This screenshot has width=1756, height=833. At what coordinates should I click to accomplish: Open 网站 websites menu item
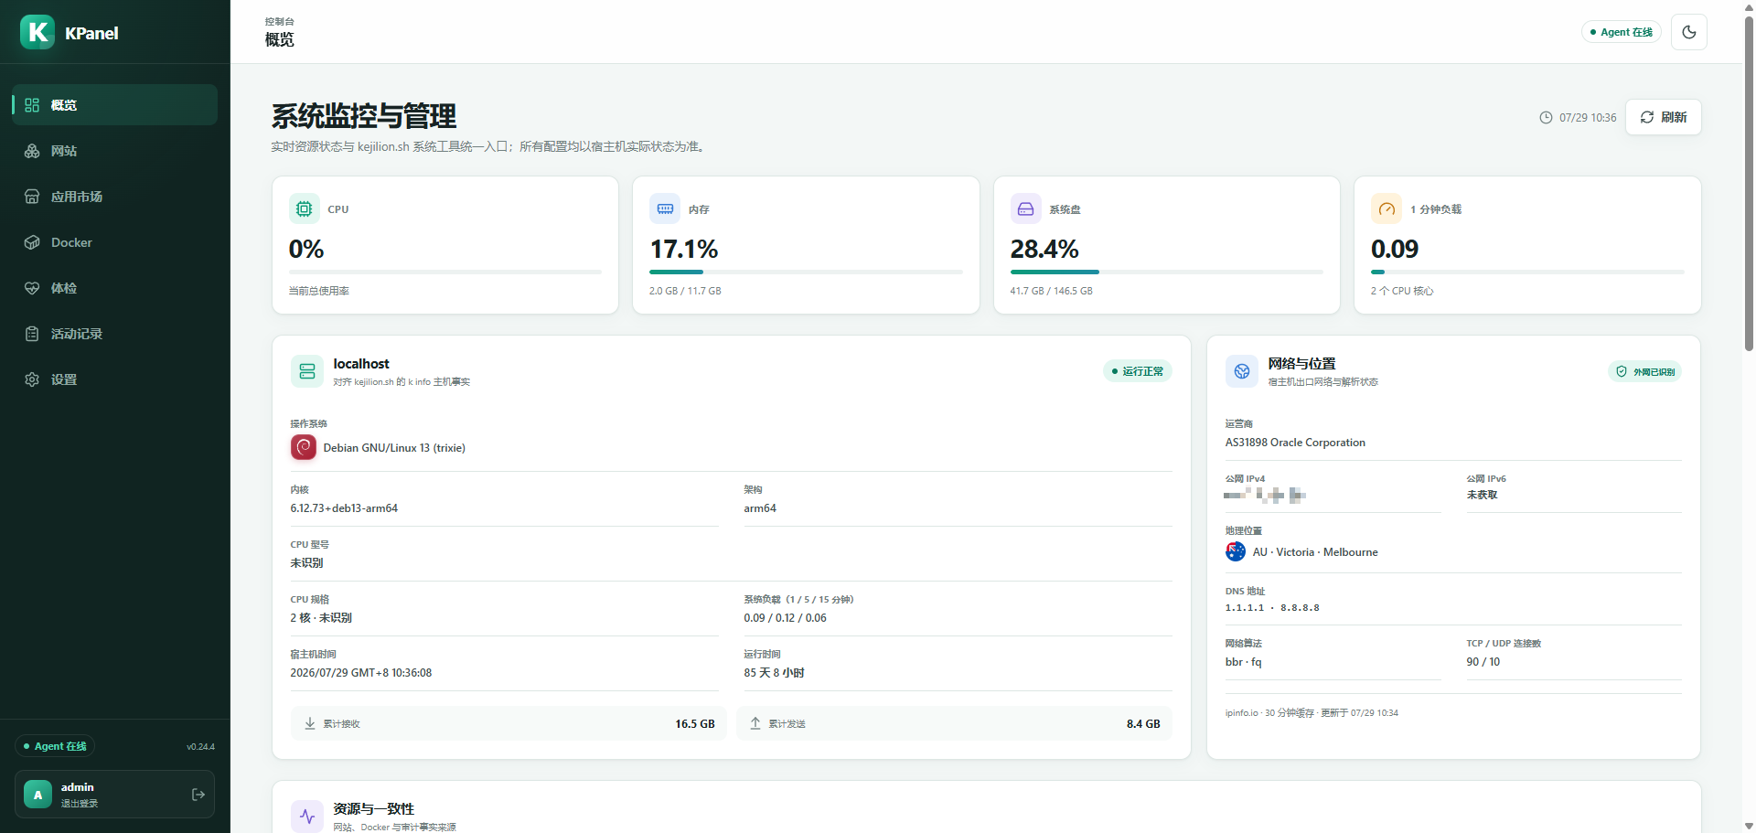[x=114, y=151]
